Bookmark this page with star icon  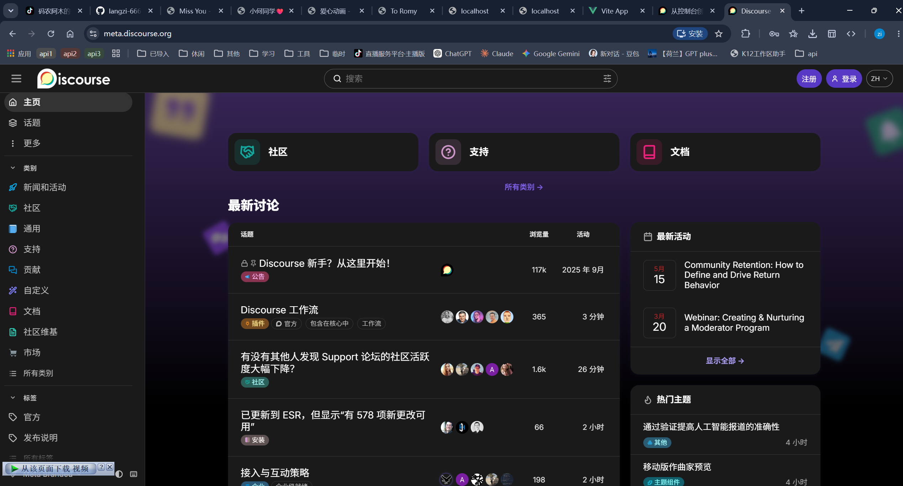point(719,34)
